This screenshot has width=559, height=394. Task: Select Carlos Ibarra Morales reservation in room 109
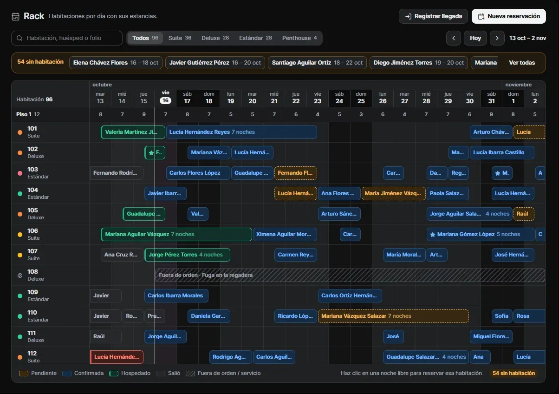176,296
